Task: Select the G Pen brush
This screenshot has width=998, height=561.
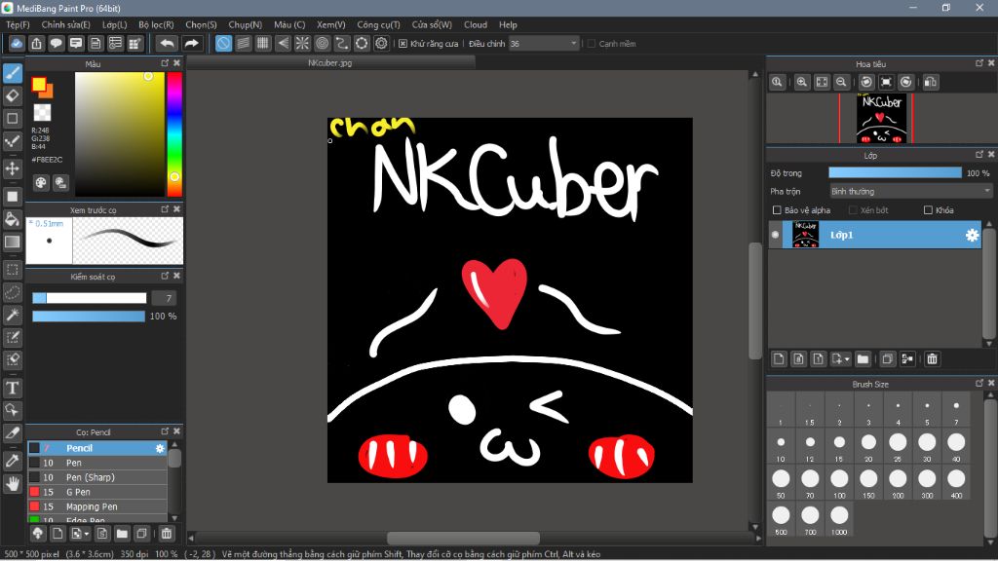Action: coord(97,492)
